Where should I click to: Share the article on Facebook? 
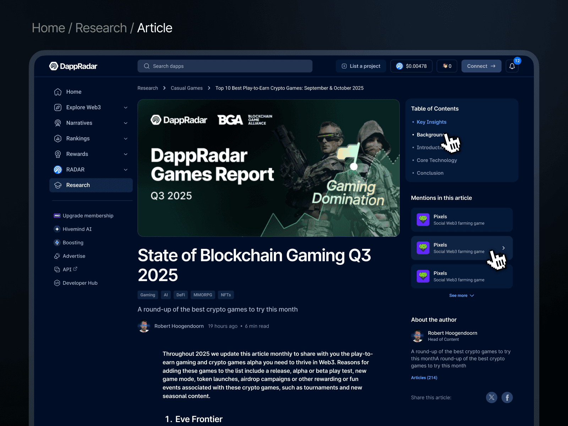pyautogui.click(x=507, y=398)
